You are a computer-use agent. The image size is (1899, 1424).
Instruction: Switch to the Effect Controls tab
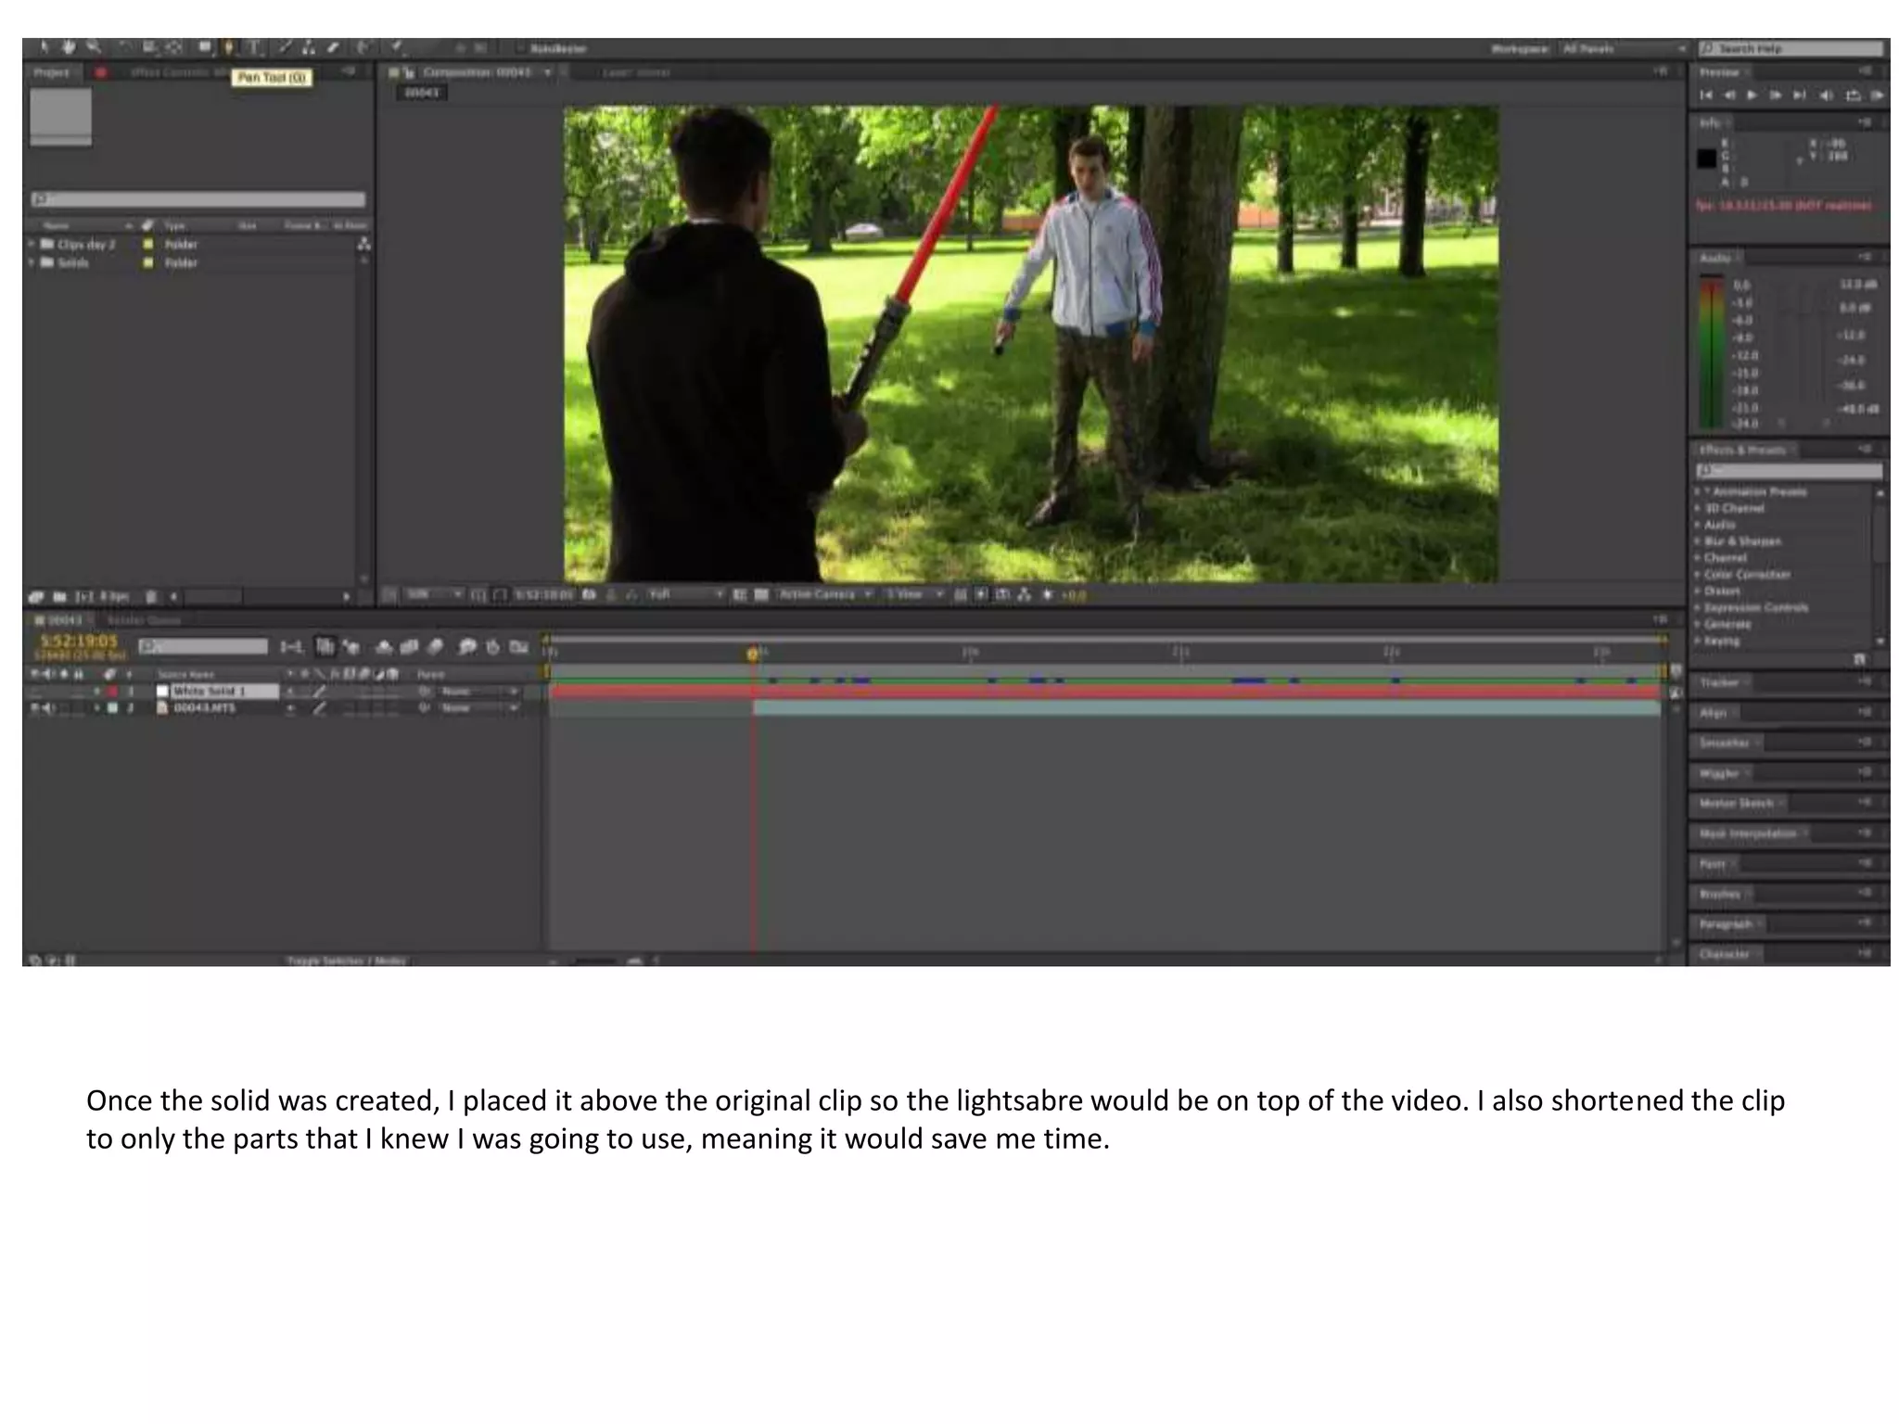(x=178, y=71)
